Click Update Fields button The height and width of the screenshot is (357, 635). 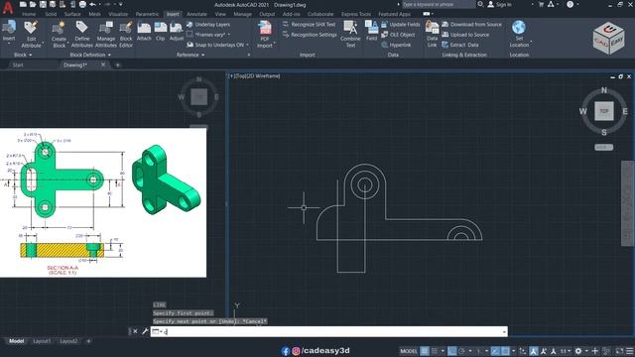(401, 24)
